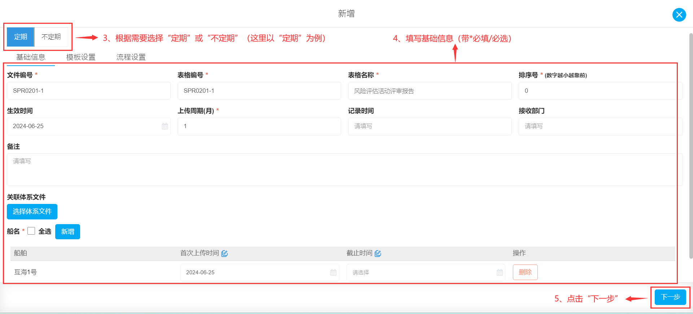Click the 关联体系文件 label
The image size is (693, 314).
(x=26, y=197)
